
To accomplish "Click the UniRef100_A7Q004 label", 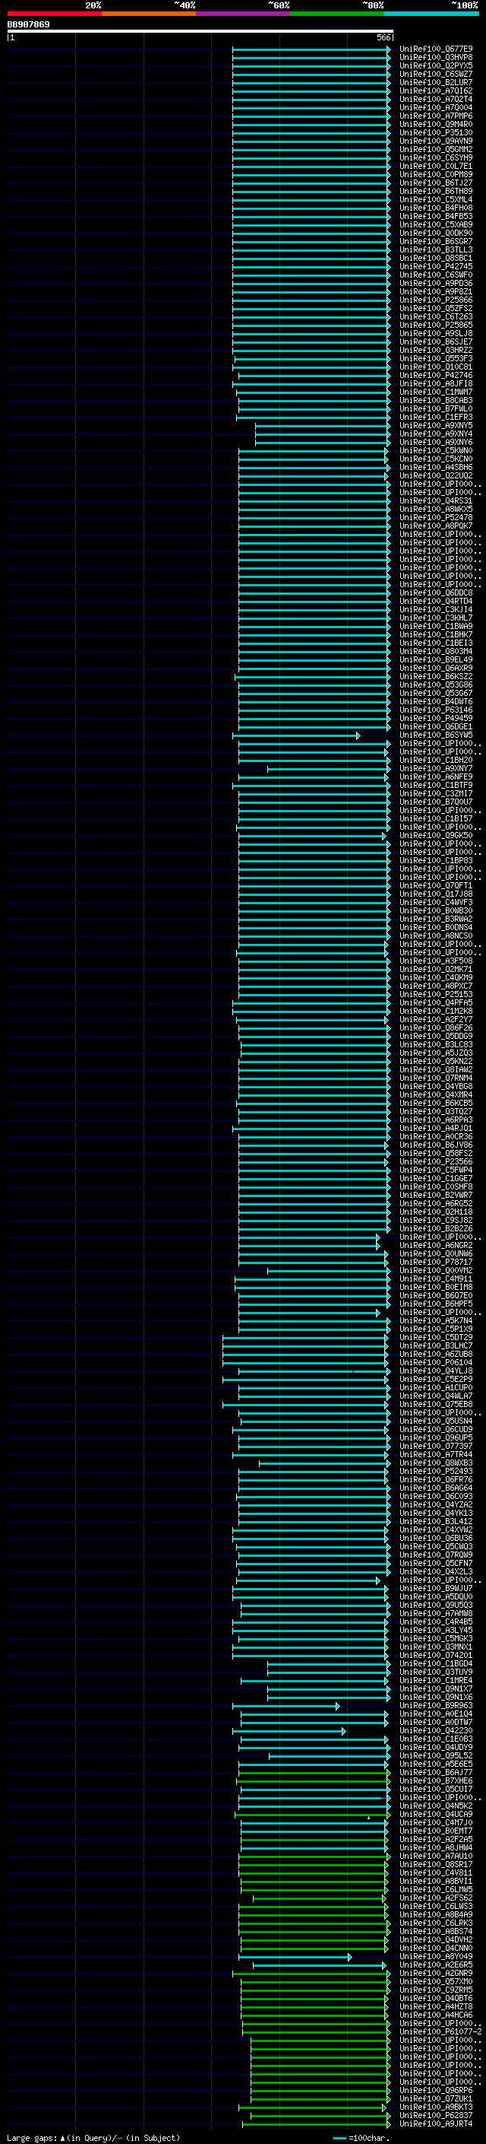I will point(436,107).
